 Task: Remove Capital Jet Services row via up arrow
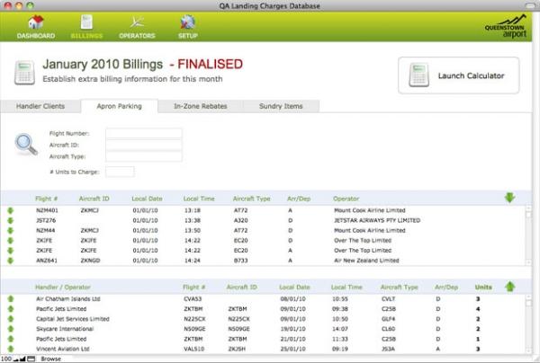tap(10, 319)
